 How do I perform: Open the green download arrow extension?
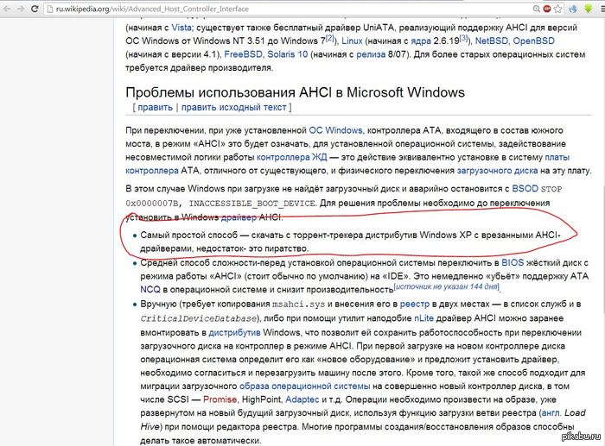click(x=588, y=9)
